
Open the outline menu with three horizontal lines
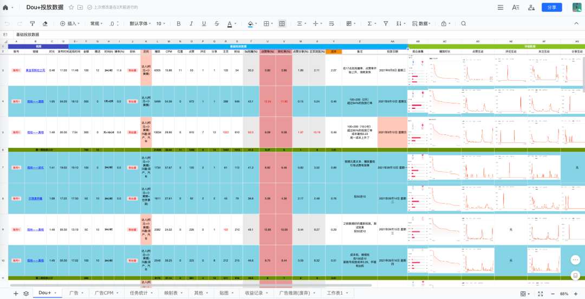(500, 8)
